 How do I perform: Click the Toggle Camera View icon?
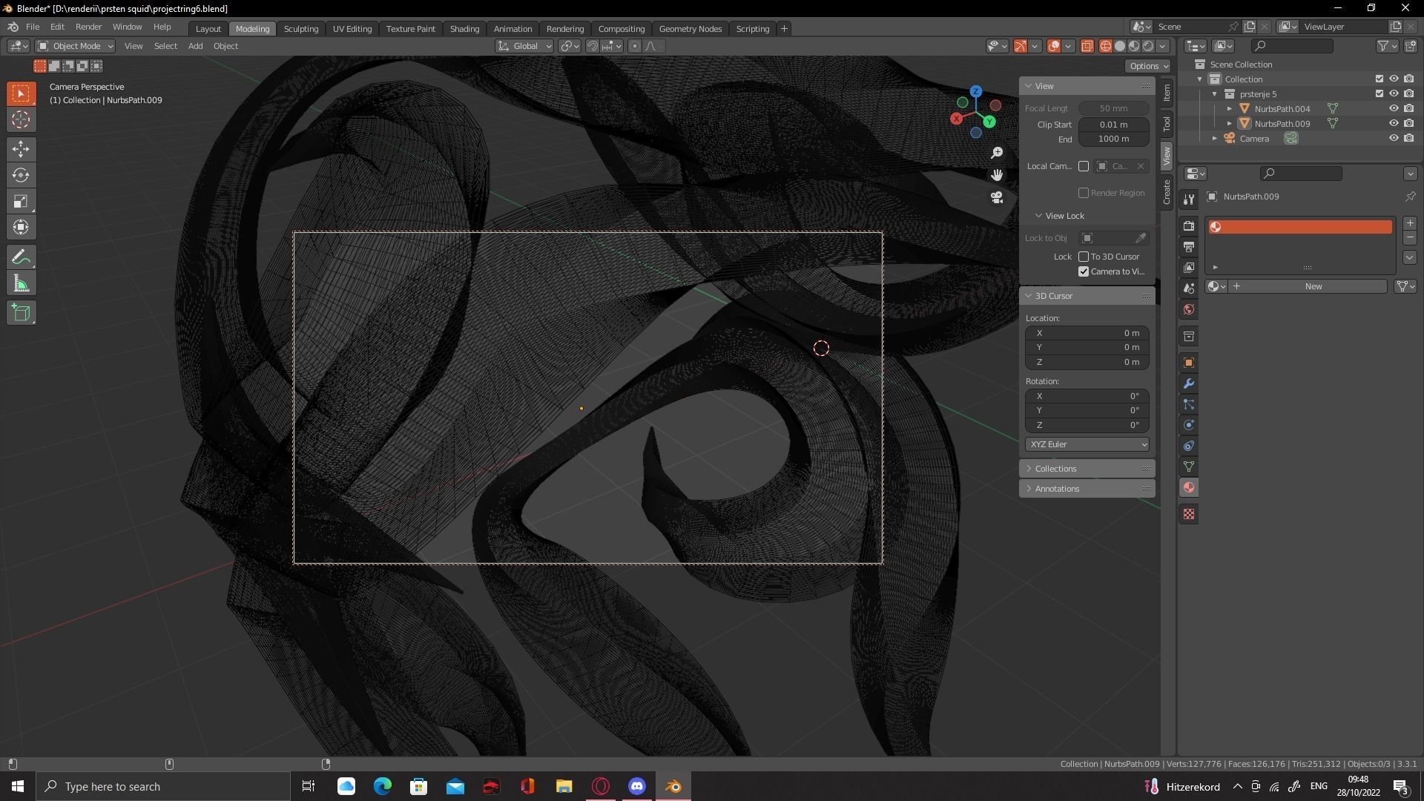tap(997, 197)
